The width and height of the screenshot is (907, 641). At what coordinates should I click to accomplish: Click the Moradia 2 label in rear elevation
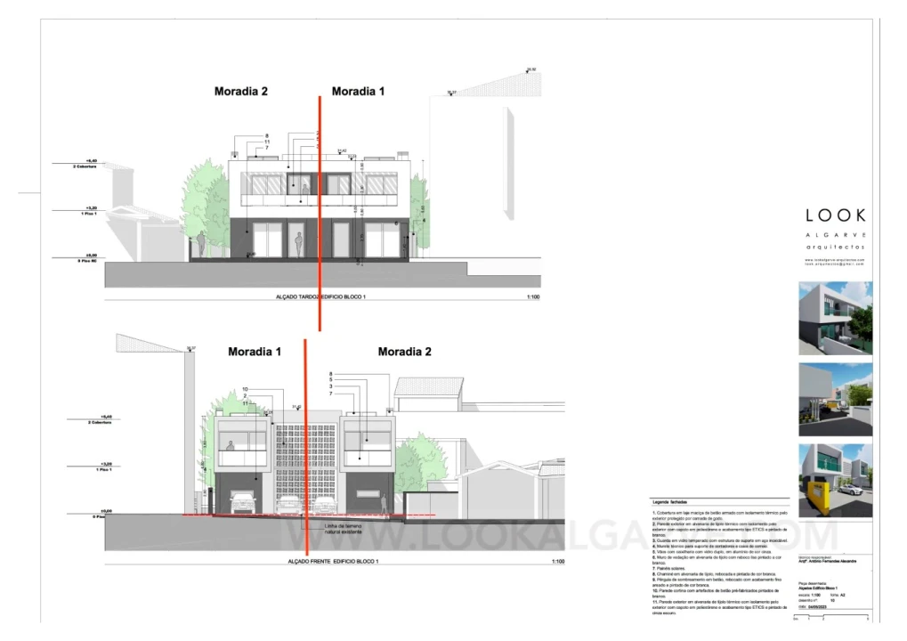coord(240,91)
